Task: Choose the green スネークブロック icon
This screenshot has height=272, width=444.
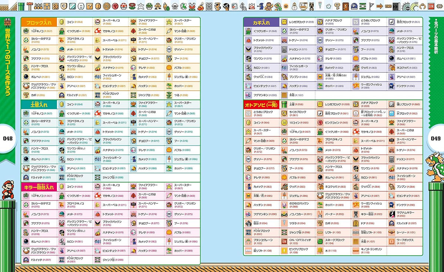Action: [320, 241]
